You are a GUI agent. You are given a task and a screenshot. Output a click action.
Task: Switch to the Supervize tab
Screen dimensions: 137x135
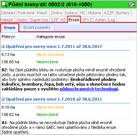pos(39,20)
